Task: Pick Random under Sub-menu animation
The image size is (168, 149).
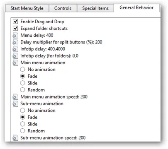Action: [22, 131]
